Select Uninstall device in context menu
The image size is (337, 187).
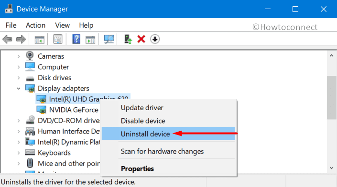click(x=168, y=134)
